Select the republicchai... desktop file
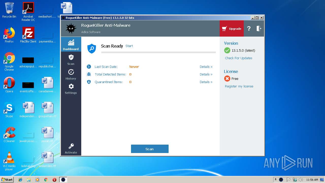 click(x=47, y=63)
